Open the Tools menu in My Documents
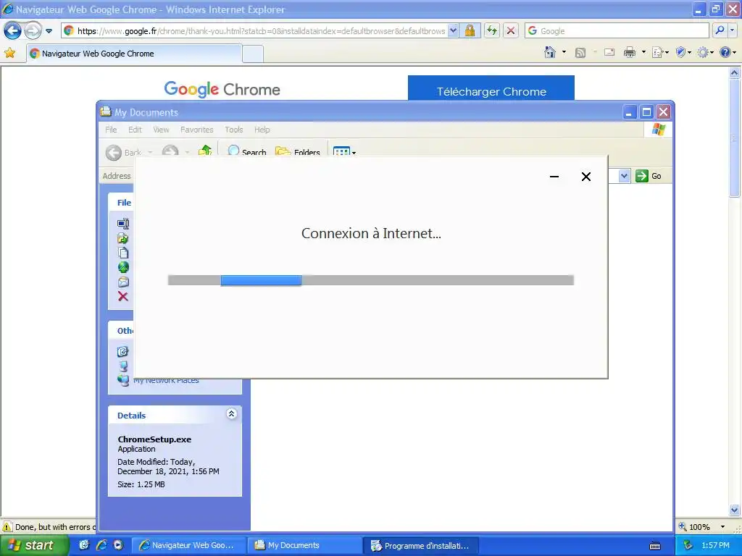Image resolution: width=742 pixels, height=556 pixels. point(234,130)
